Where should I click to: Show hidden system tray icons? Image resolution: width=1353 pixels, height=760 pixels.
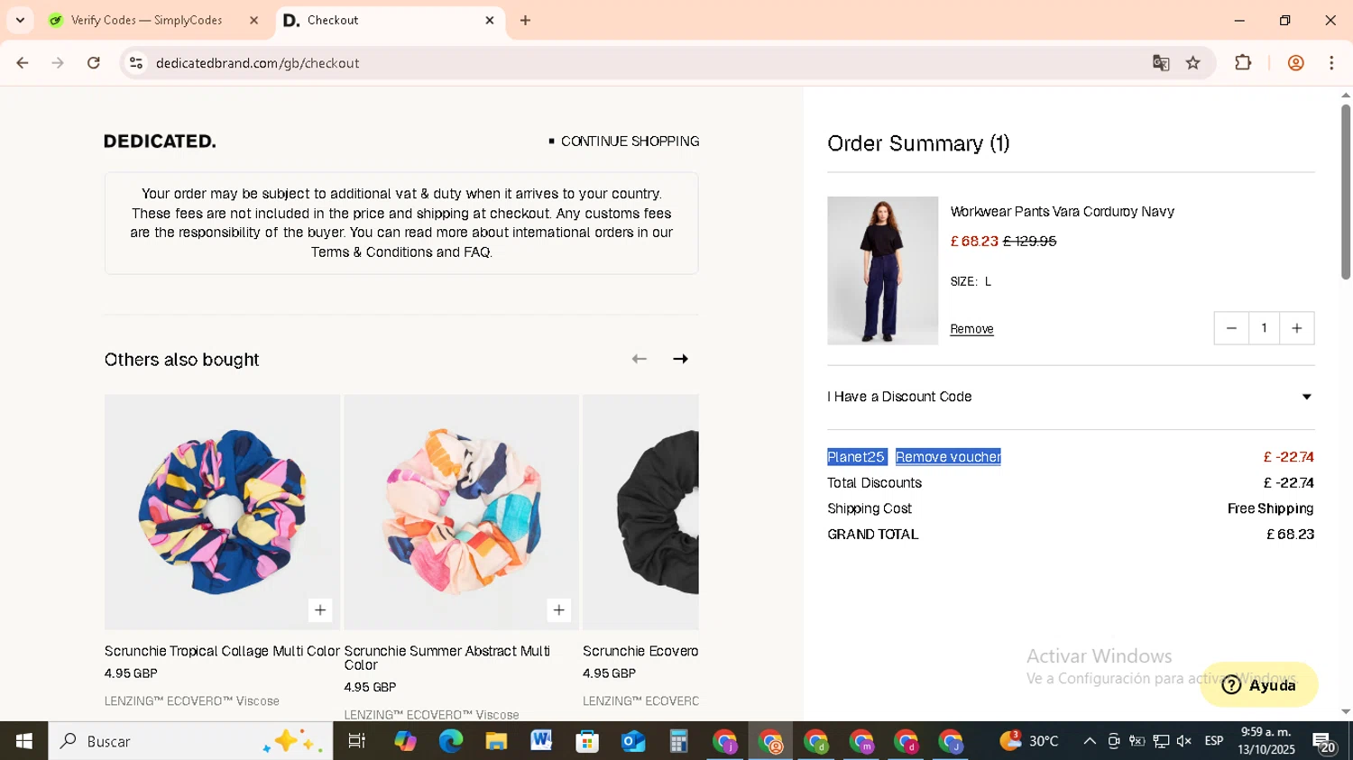pyautogui.click(x=1090, y=741)
